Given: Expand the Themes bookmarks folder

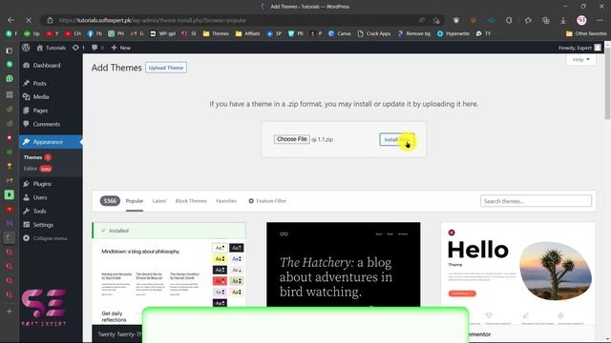Looking at the screenshot, I should pyautogui.click(x=216, y=34).
